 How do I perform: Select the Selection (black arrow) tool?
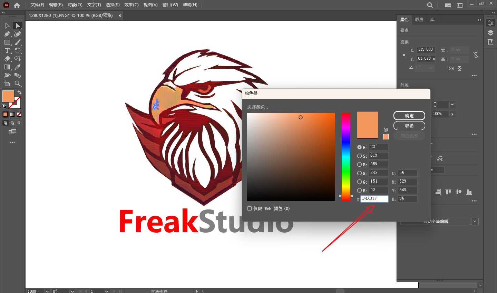7,26
